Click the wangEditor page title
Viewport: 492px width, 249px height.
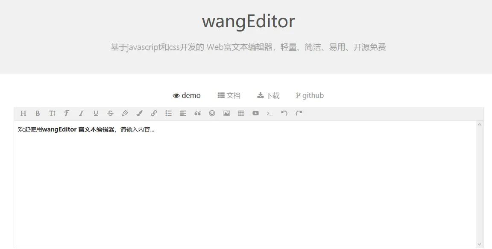248,21
